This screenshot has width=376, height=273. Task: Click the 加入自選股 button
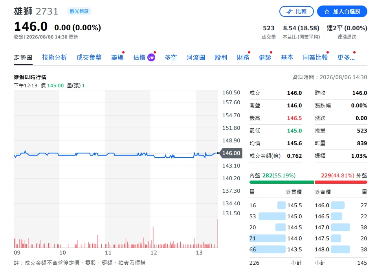342,11
